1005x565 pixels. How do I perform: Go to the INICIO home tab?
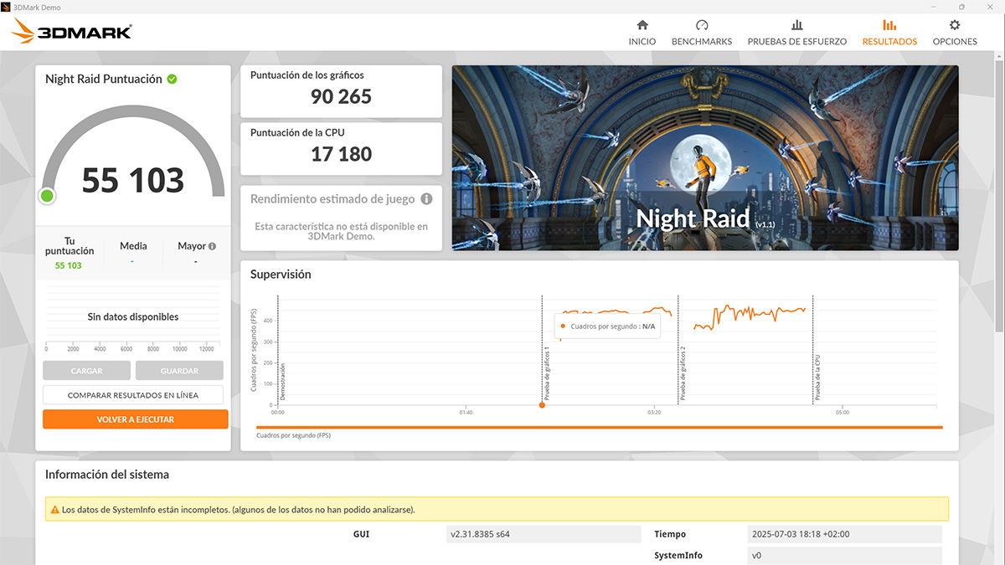(x=642, y=33)
